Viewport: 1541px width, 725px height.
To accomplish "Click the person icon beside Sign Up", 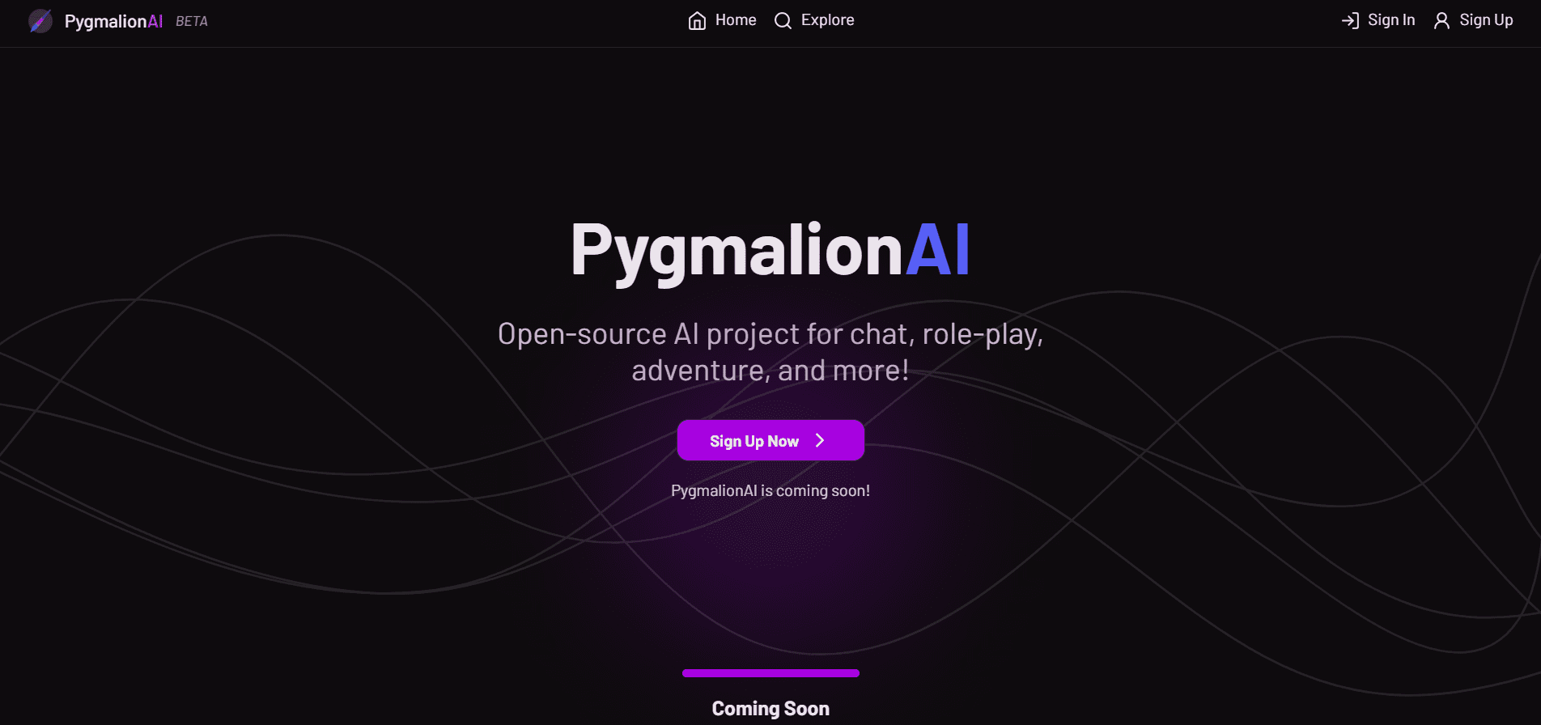I will coord(1441,21).
